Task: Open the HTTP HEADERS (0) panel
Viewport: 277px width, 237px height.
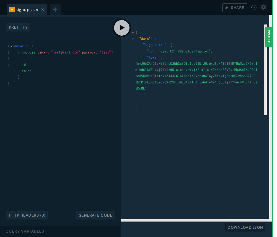Action: [27, 215]
